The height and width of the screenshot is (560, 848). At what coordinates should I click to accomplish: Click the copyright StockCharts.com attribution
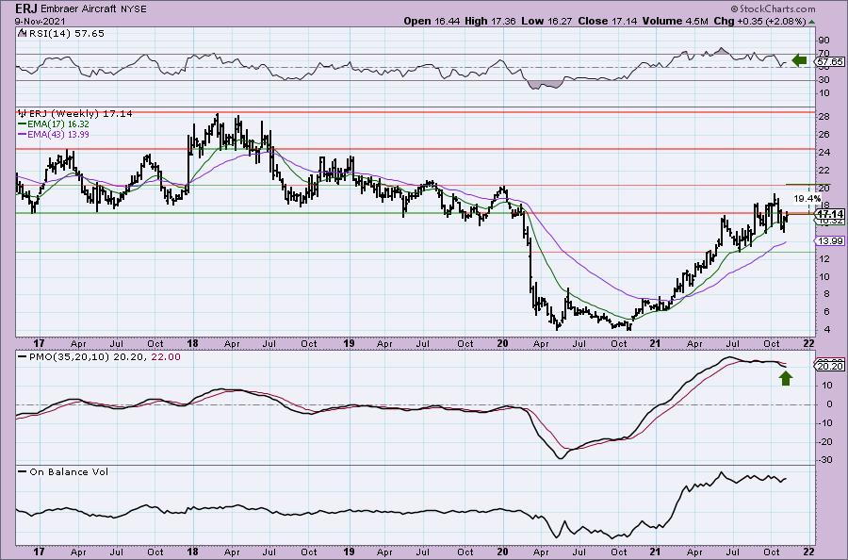tap(773, 8)
